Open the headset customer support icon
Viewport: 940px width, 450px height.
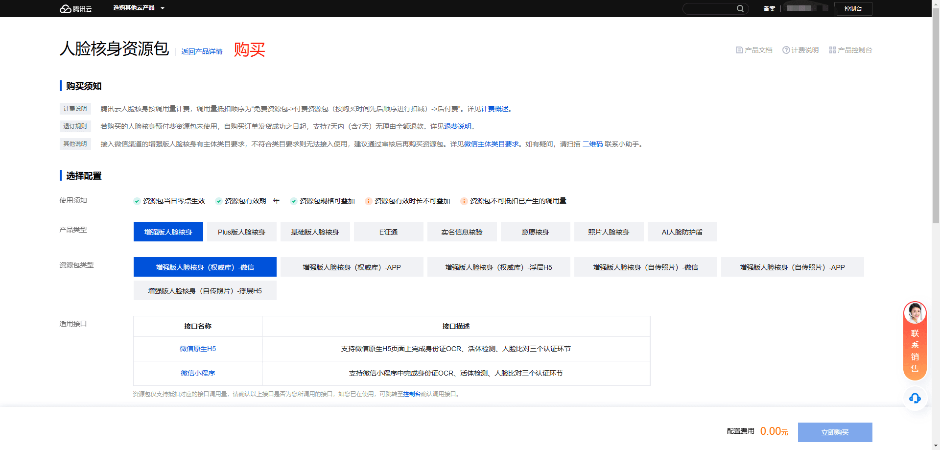click(915, 398)
